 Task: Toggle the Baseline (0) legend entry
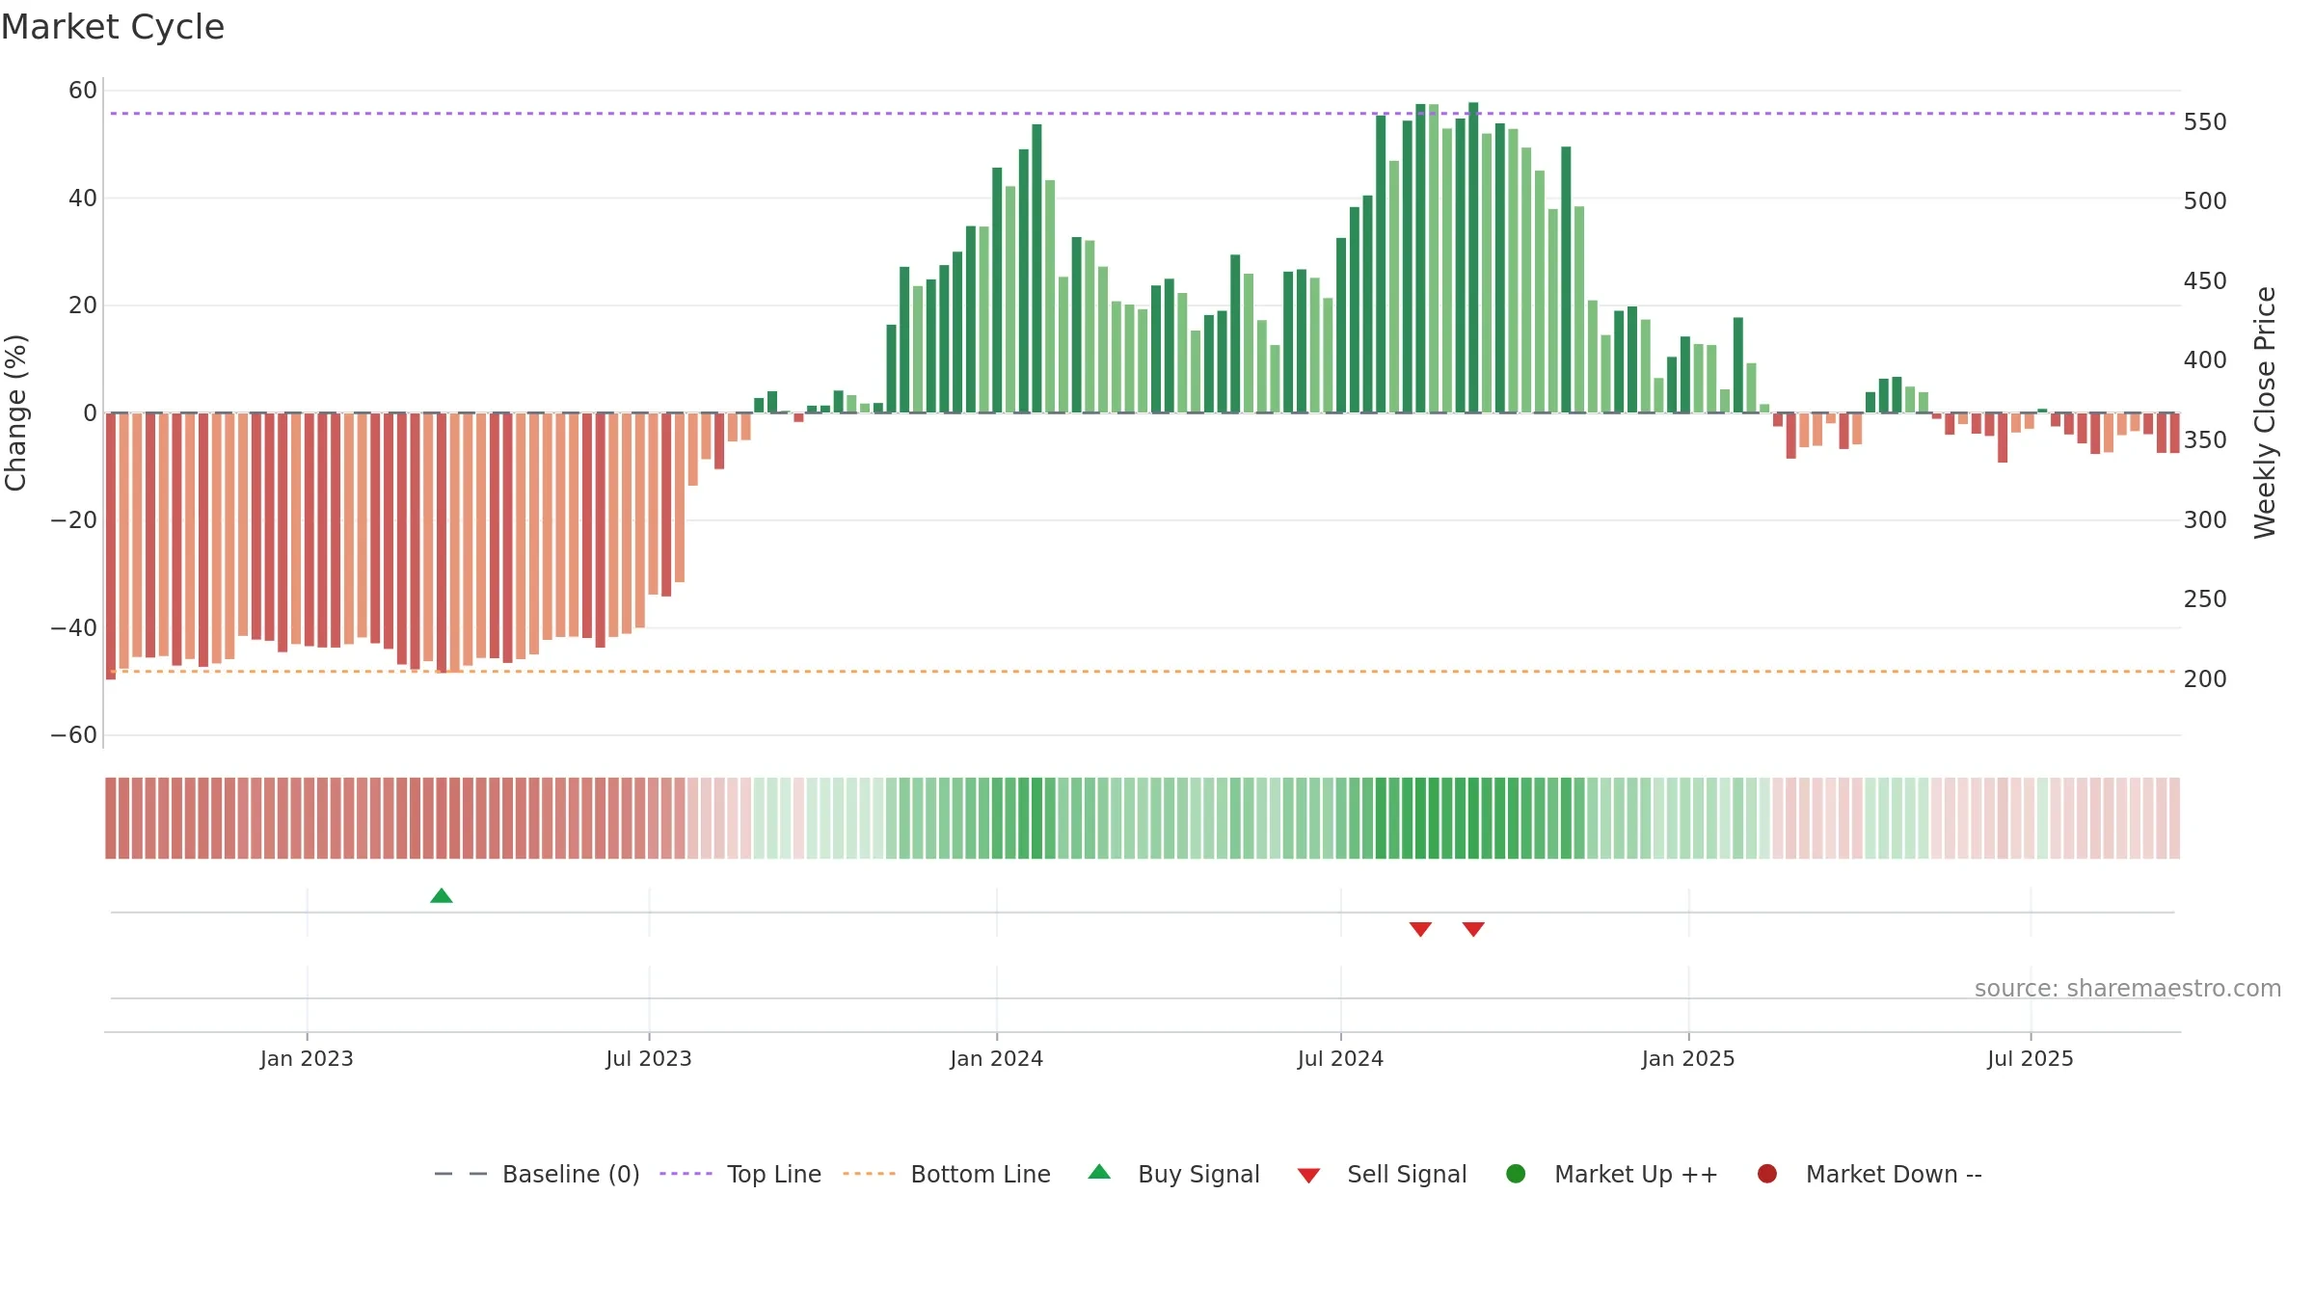click(537, 1174)
